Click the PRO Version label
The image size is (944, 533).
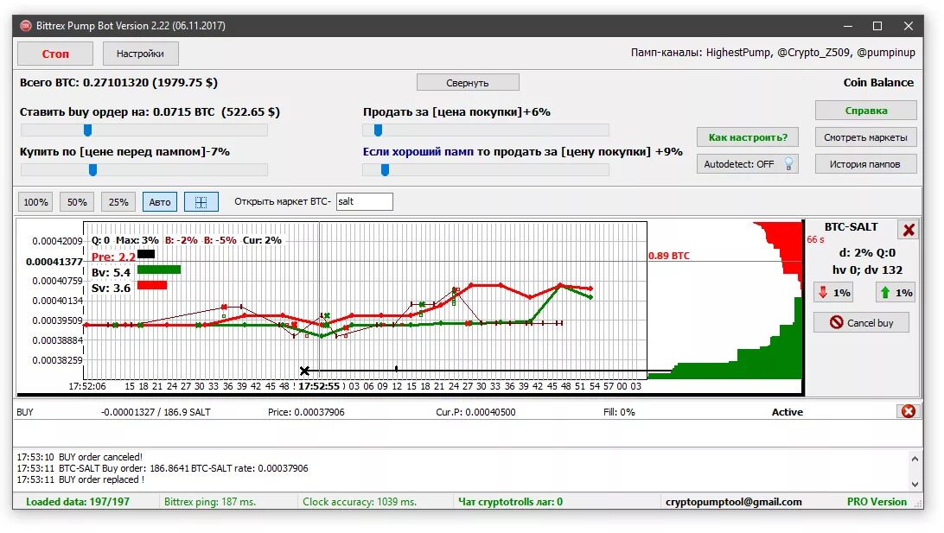point(877,502)
